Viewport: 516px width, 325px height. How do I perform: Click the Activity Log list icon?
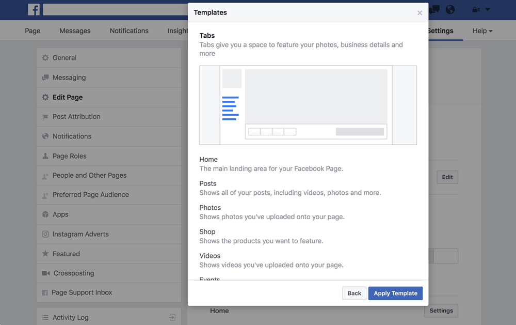(x=45, y=317)
